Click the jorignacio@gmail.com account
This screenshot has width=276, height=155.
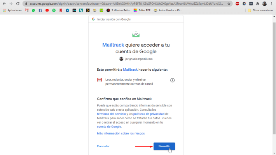[x=136, y=59]
